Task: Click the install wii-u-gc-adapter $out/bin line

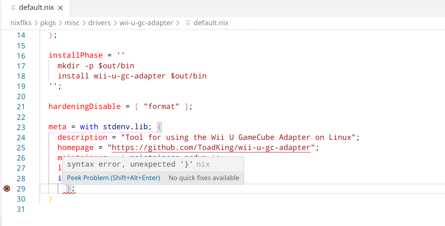Action: [132, 76]
